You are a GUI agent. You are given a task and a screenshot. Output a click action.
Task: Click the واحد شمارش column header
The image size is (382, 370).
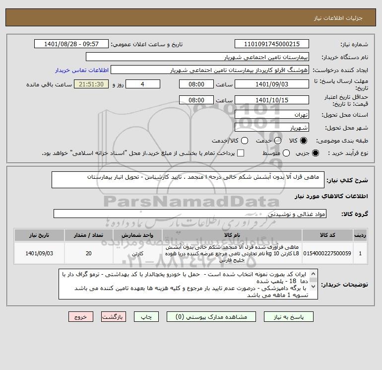click(x=137, y=235)
